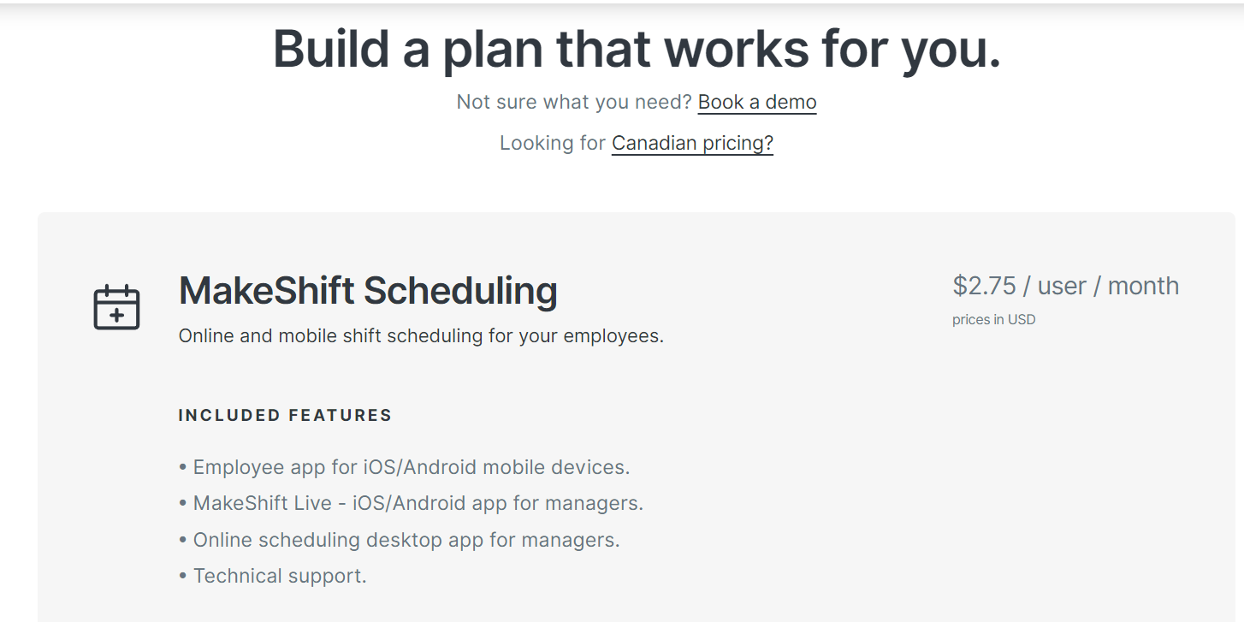This screenshot has width=1244, height=622.
Task: Click the Build a plan headline
Action: click(x=636, y=49)
